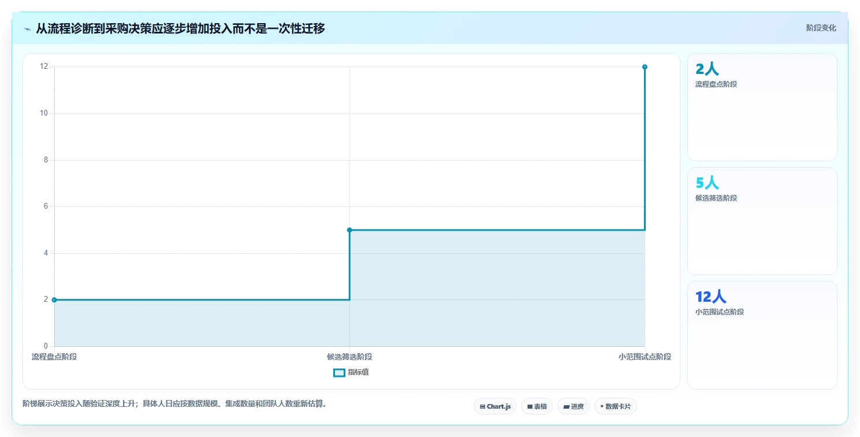The image size is (860, 437).
Task: Click 流程盘点阶段 caption in the 2人 card
Action: pyautogui.click(x=716, y=84)
